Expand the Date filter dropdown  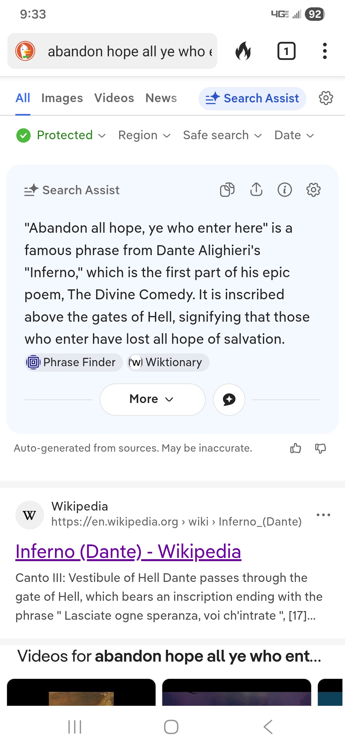click(294, 135)
